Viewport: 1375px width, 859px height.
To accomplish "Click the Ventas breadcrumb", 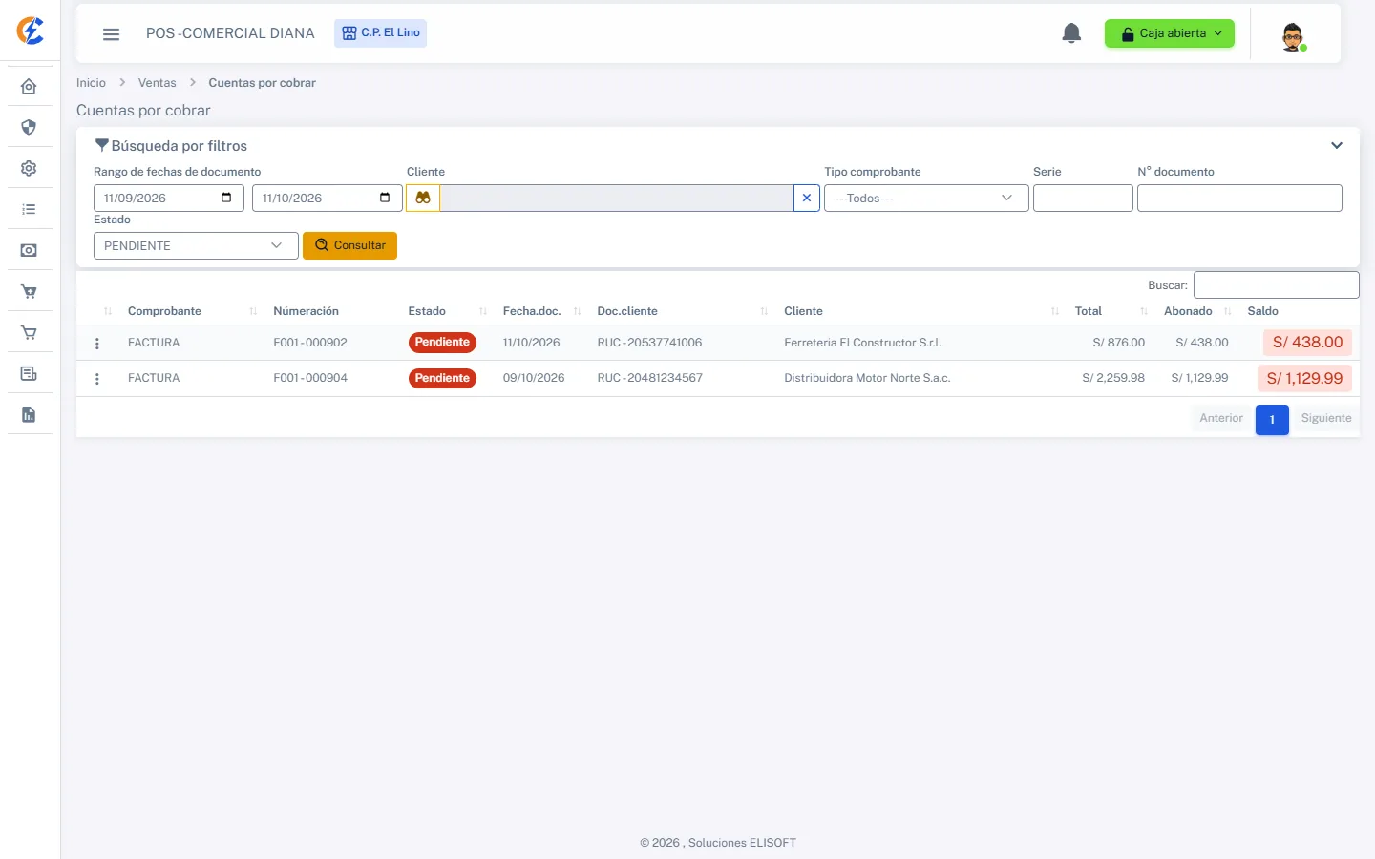I will tap(158, 83).
